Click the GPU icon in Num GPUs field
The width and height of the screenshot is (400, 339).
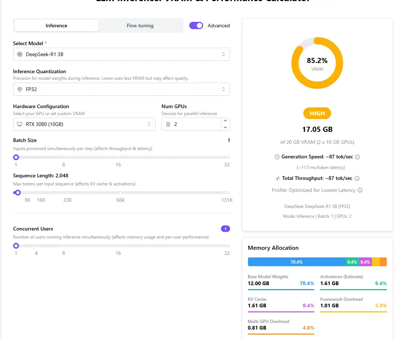[x=168, y=124]
